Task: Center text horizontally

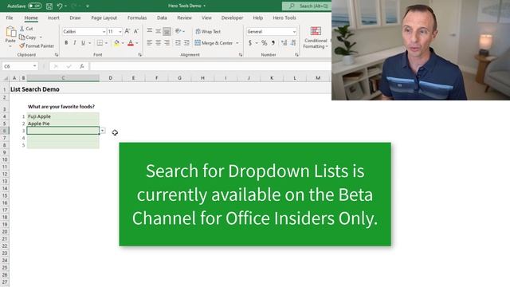Action: 158,42
